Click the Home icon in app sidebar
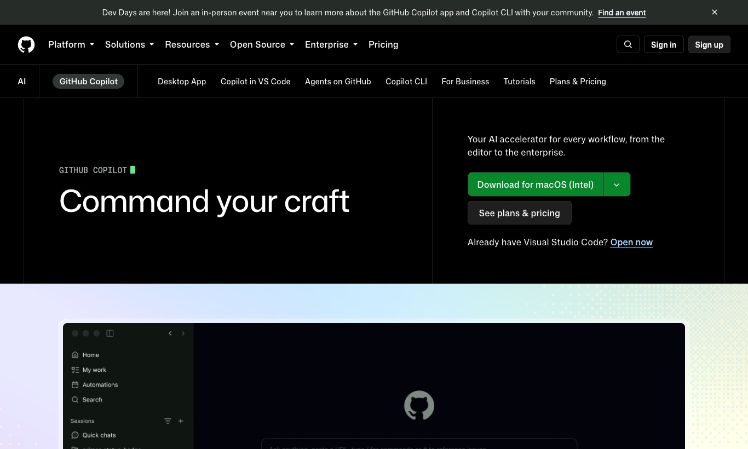The image size is (748, 449). 75,355
